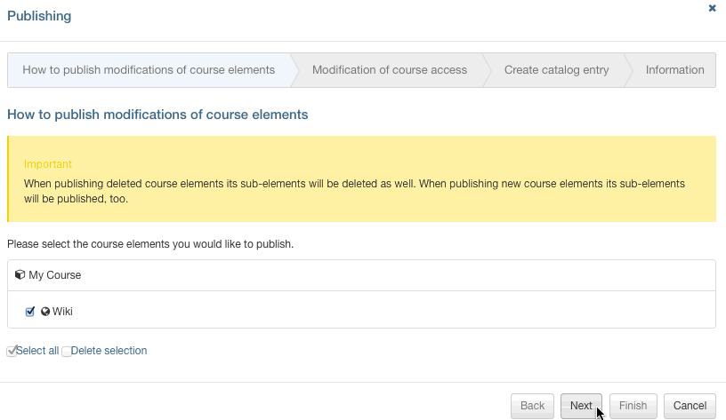Image resolution: width=726 pixels, height=420 pixels.
Task: Go to the 'Create catalog entry' step
Action: tap(556, 70)
